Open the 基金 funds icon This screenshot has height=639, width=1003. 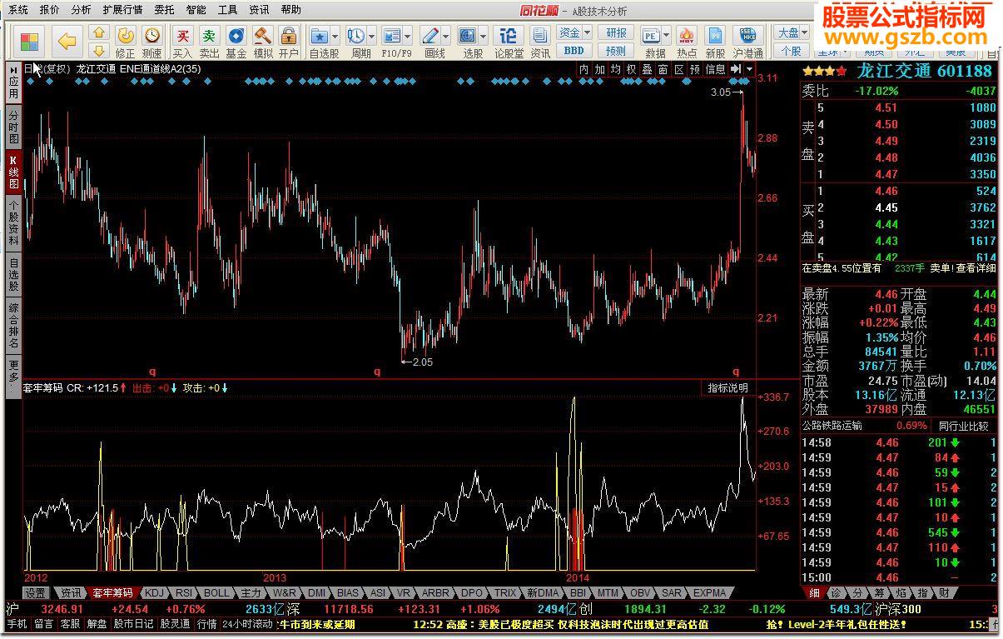point(236,41)
